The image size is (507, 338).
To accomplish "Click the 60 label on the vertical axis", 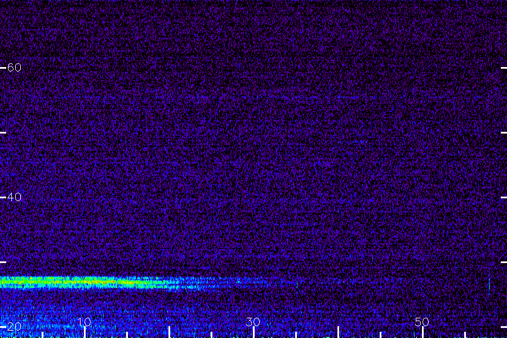I will (14, 67).
